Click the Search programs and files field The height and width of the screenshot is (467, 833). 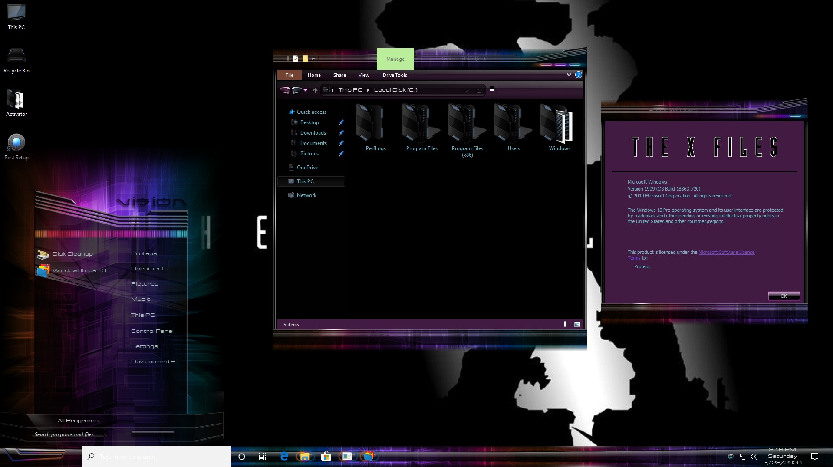[69, 434]
